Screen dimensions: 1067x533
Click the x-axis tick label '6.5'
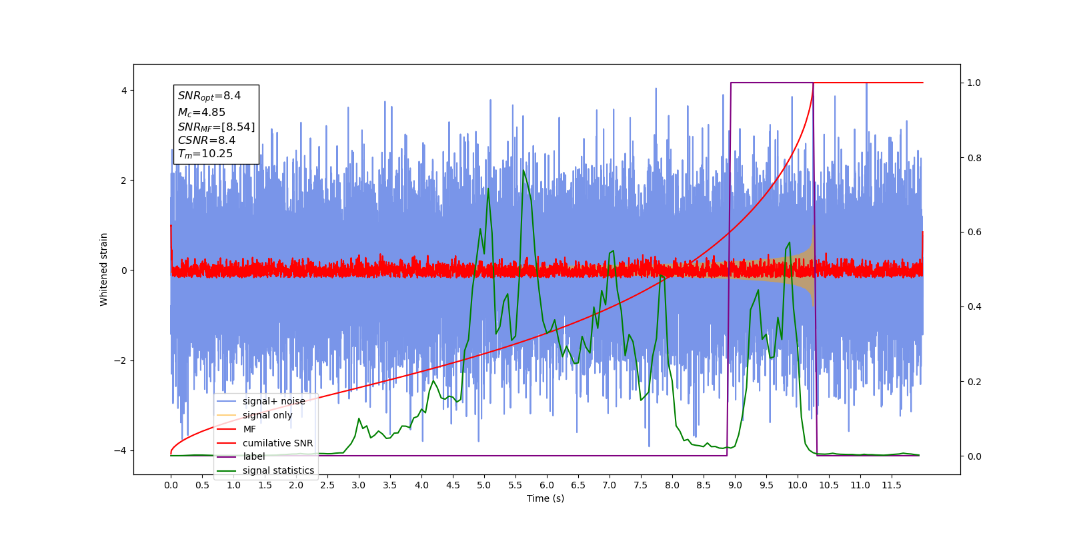click(x=578, y=485)
